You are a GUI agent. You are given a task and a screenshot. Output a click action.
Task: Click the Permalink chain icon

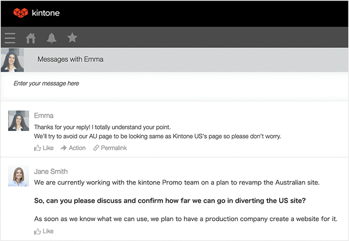pyautogui.click(x=96, y=148)
